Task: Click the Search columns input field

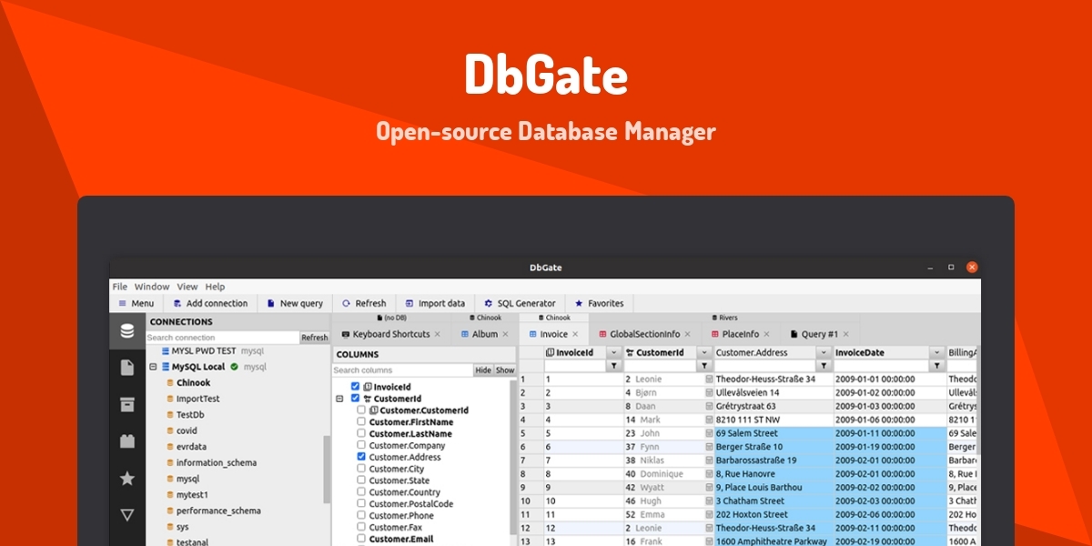Action: [x=401, y=370]
